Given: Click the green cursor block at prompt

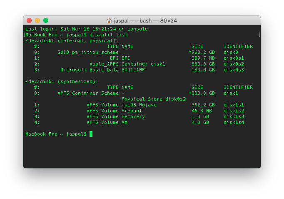Looking at the screenshot, I should point(91,134).
